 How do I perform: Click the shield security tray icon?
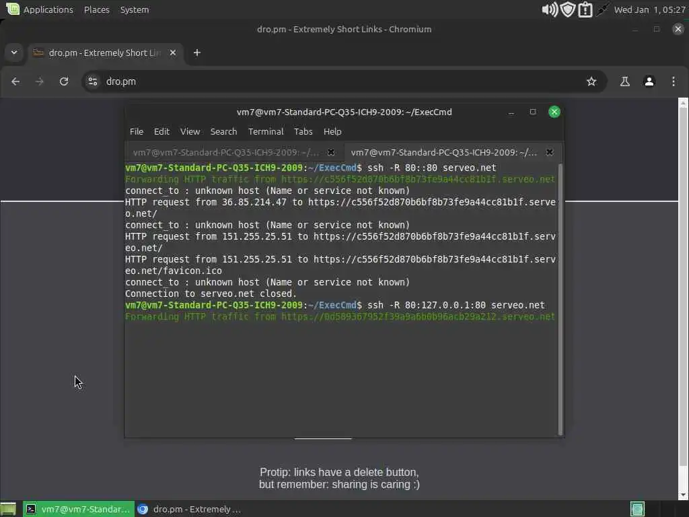click(x=568, y=9)
